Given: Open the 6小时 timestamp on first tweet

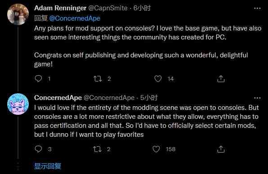Looking at the screenshot, I should pyautogui.click(x=142, y=8).
